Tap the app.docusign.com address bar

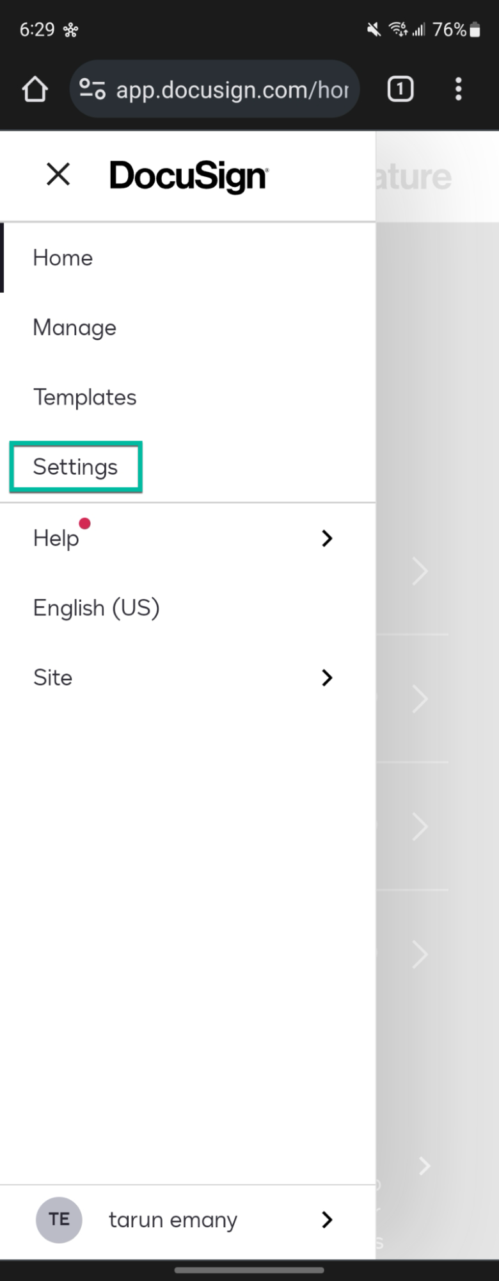click(x=230, y=89)
